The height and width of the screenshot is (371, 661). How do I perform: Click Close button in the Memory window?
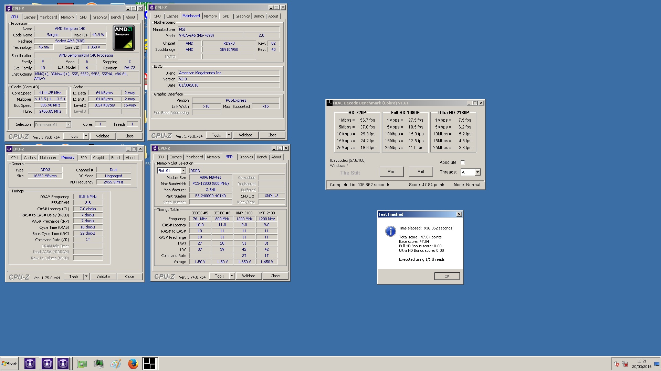(x=129, y=277)
